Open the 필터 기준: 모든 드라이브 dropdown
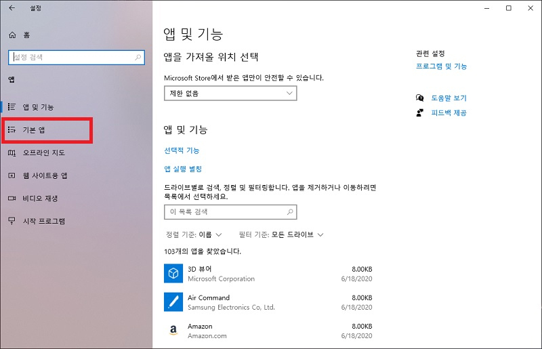This screenshot has width=542, height=349. click(x=281, y=235)
